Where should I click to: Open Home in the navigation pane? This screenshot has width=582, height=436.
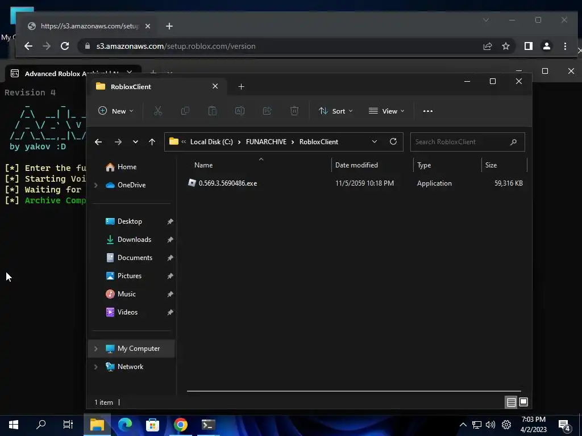pos(127,167)
